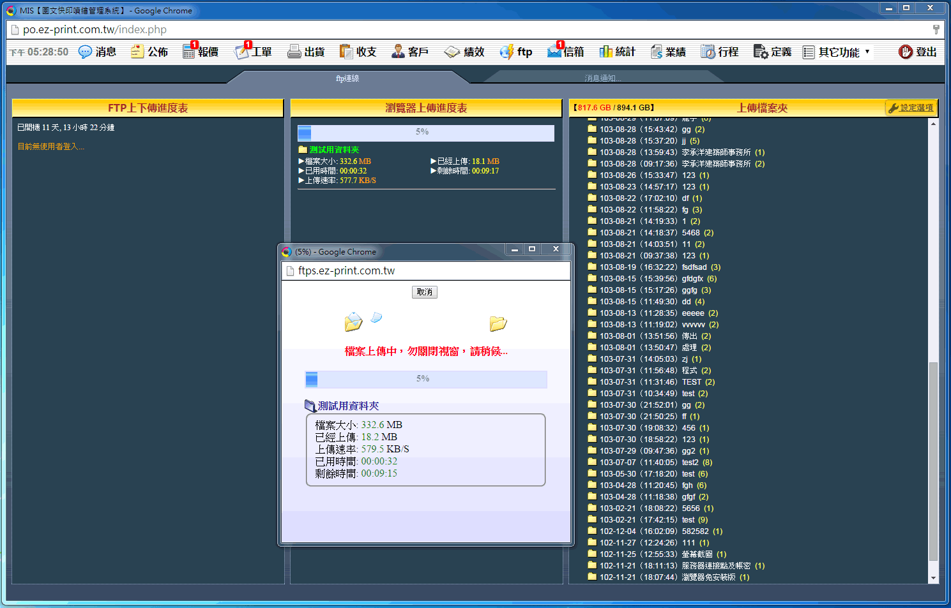Open the 設定選項 settings button

click(x=911, y=108)
